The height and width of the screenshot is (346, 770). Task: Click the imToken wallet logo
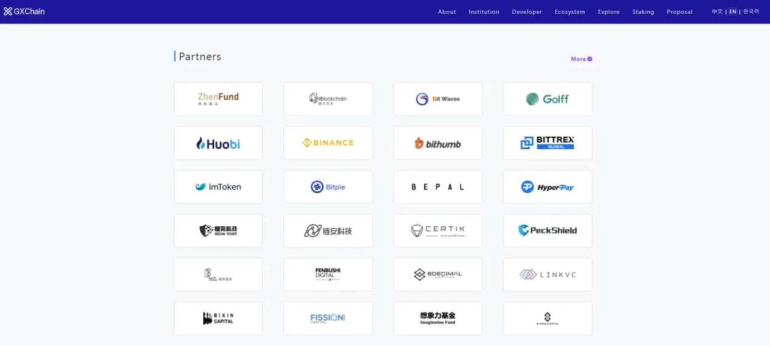tap(218, 187)
